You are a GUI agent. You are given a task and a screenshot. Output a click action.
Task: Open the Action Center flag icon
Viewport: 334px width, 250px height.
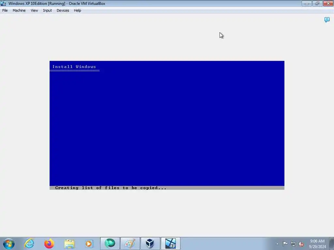(x=285, y=244)
